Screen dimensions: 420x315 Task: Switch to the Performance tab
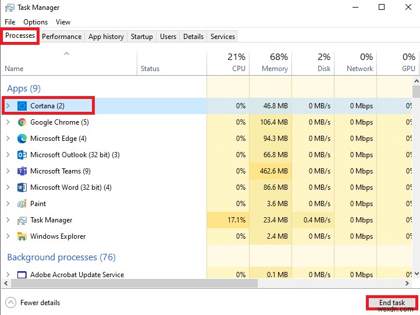point(62,37)
